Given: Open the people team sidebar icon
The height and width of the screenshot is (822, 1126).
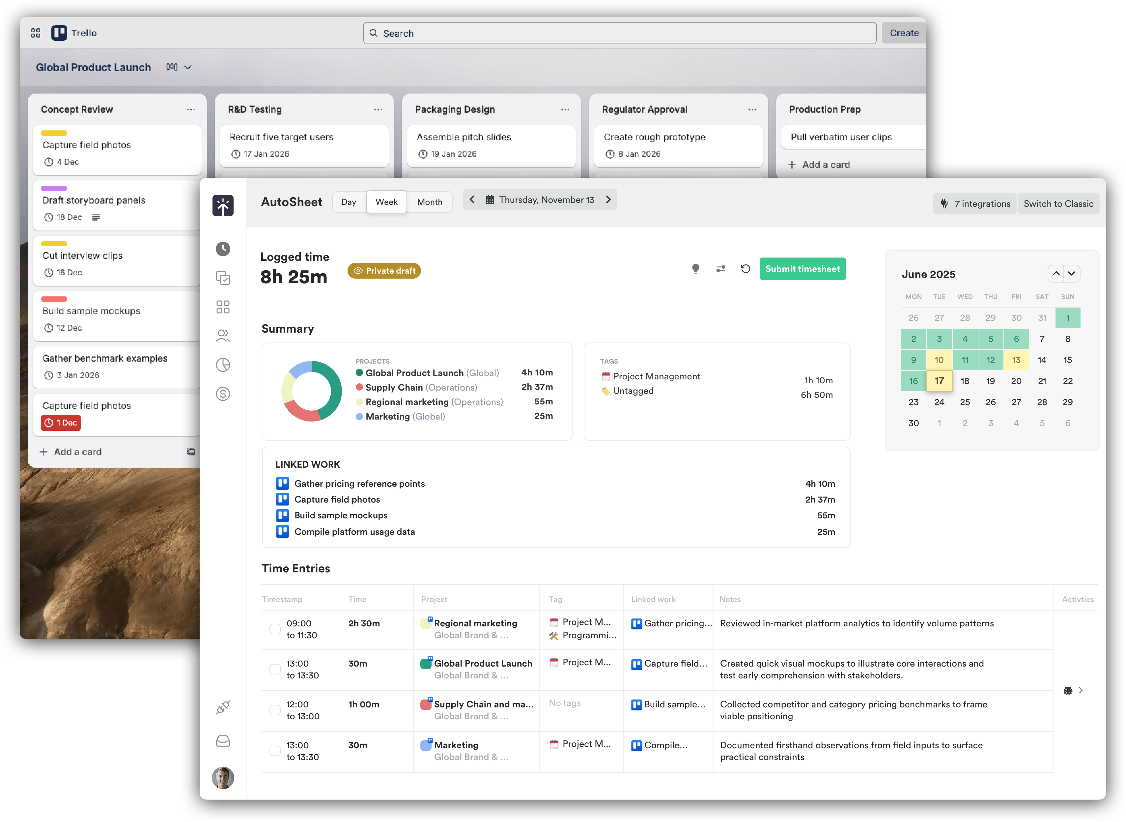Looking at the screenshot, I should [222, 336].
